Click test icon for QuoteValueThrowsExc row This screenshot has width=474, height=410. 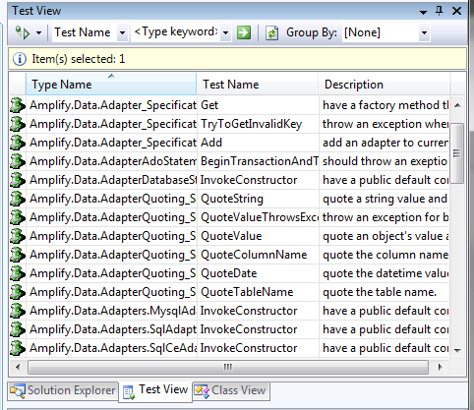click(x=18, y=217)
